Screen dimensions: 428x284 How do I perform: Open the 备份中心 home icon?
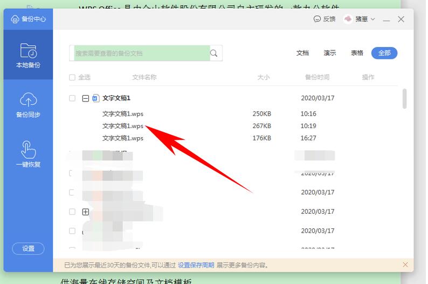pyautogui.click(x=15, y=19)
